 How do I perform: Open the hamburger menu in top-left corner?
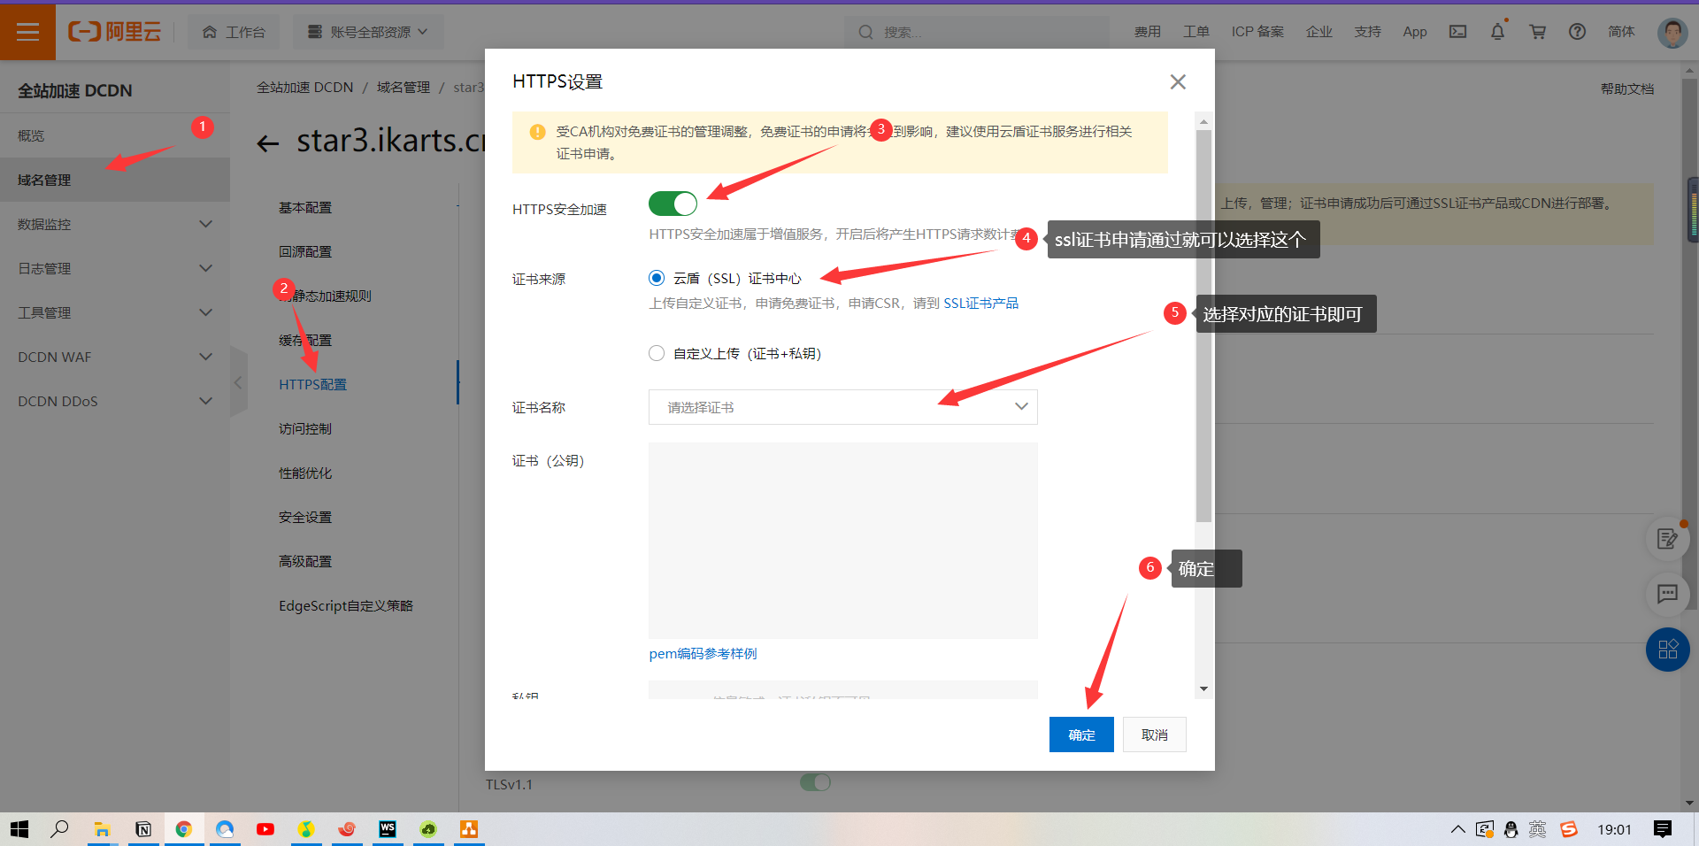click(27, 32)
